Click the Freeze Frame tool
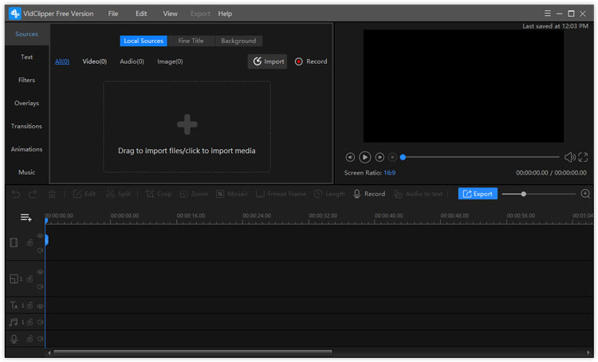The image size is (598, 362). coord(281,195)
